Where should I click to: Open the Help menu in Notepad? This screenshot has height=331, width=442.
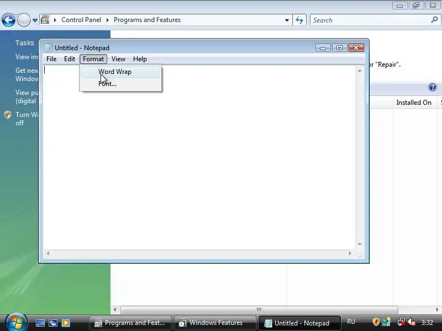pyautogui.click(x=140, y=59)
